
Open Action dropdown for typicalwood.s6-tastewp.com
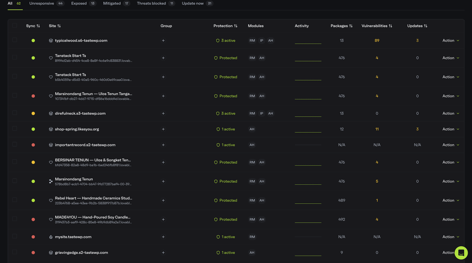[x=451, y=40]
